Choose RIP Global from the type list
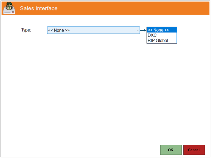The height and width of the screenshot is (158, 211). (x=162, y=40)
